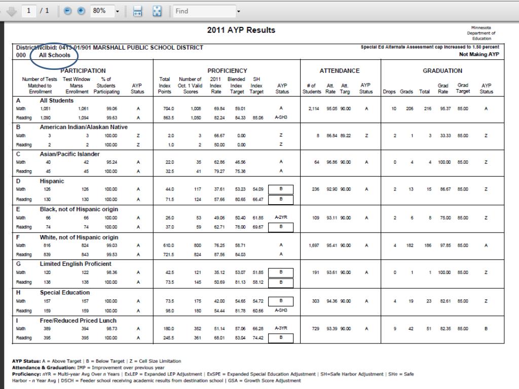The width and height of the screenshot is (519, 389).
Task: Select the ATTENDANCE section heading
Action: pos(339,70)
